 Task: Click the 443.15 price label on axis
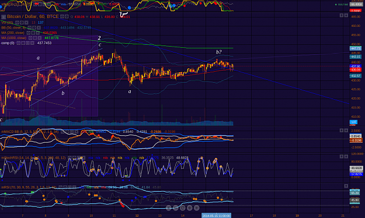click(x=356, y=57)
